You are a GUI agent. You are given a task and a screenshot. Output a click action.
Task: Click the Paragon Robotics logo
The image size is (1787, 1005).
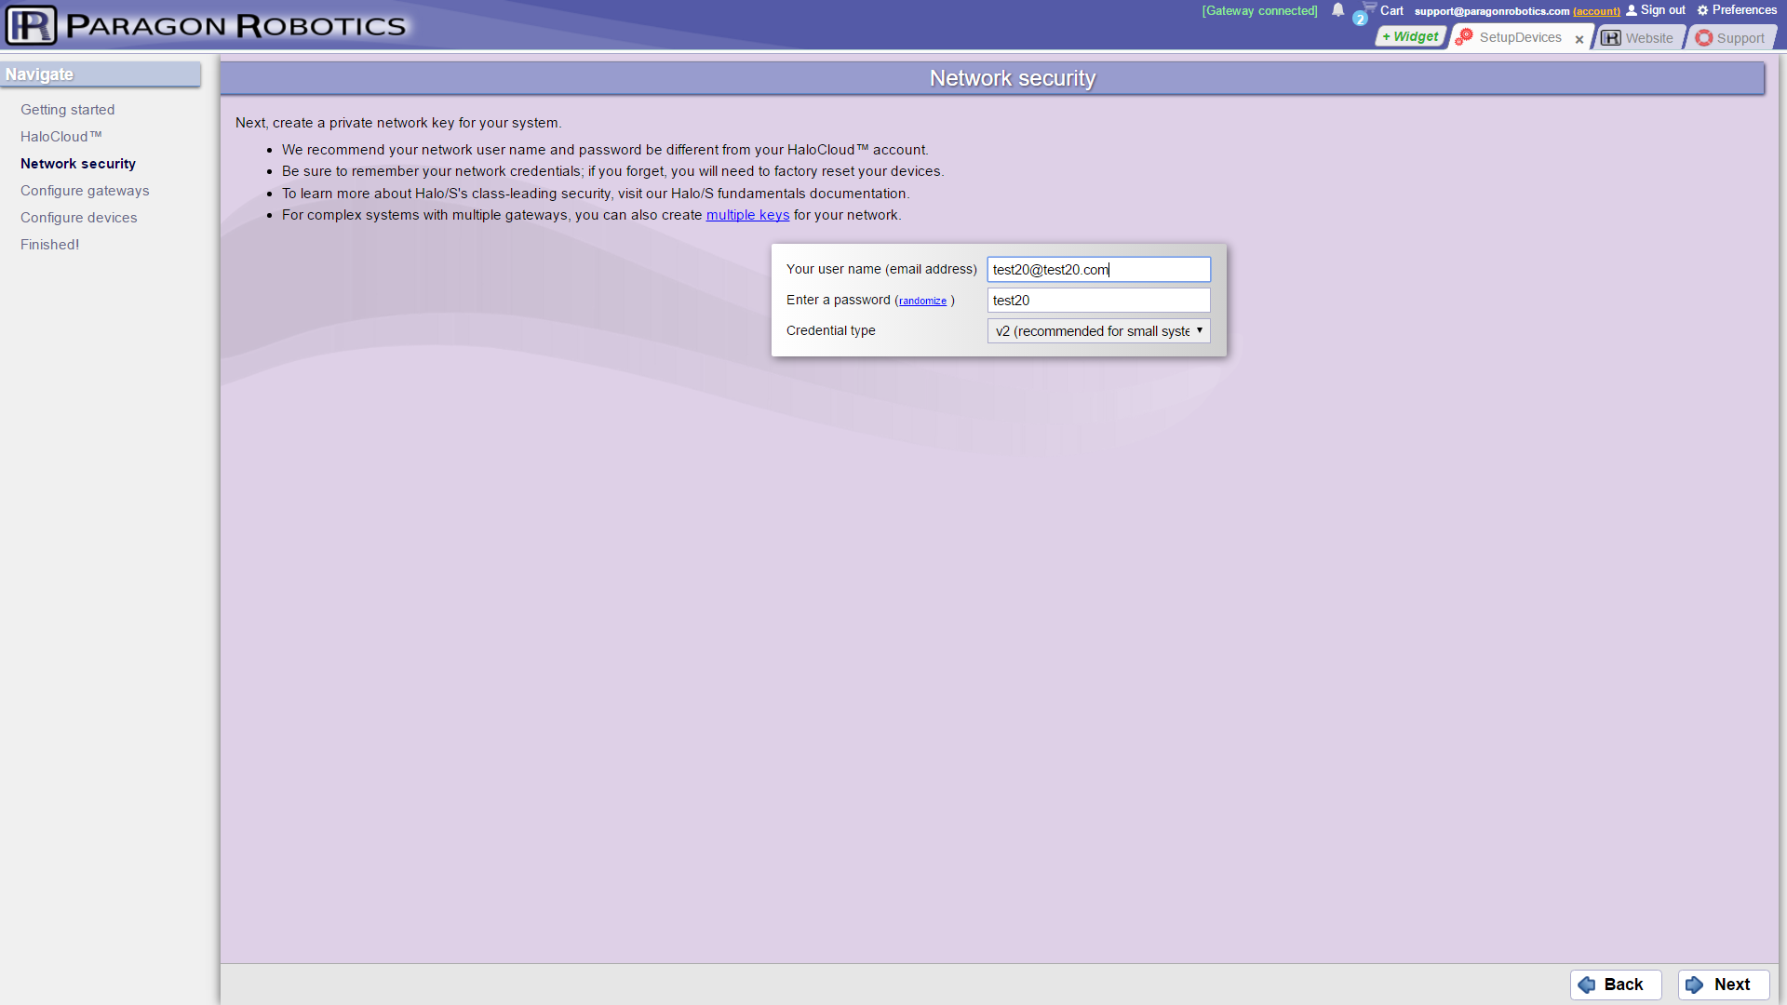point(206,25)
